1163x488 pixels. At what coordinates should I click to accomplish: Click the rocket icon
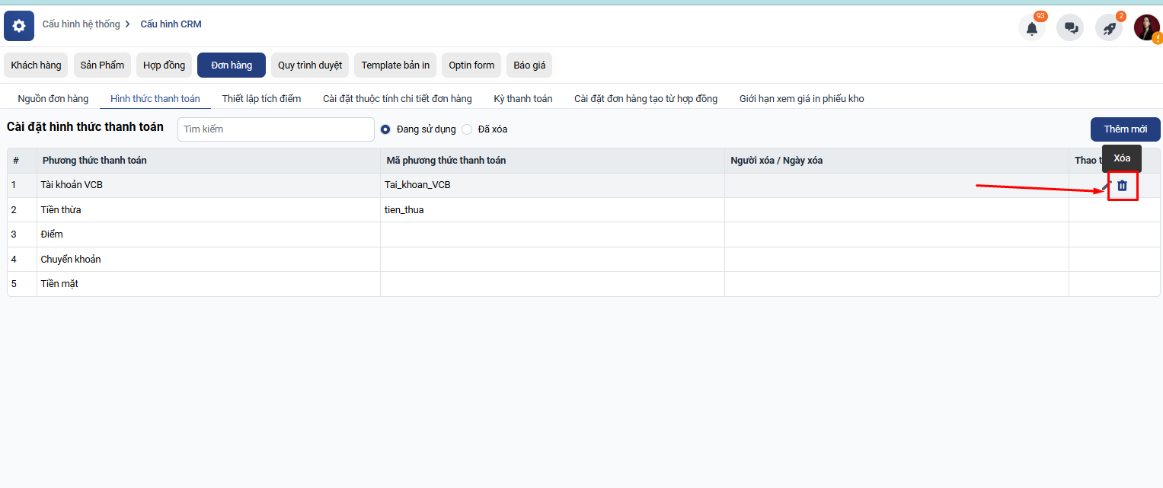pyautogui.click(x=1109, y=28)
